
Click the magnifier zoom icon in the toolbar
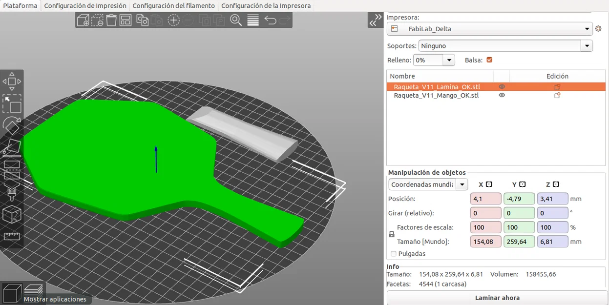[236, 20]
